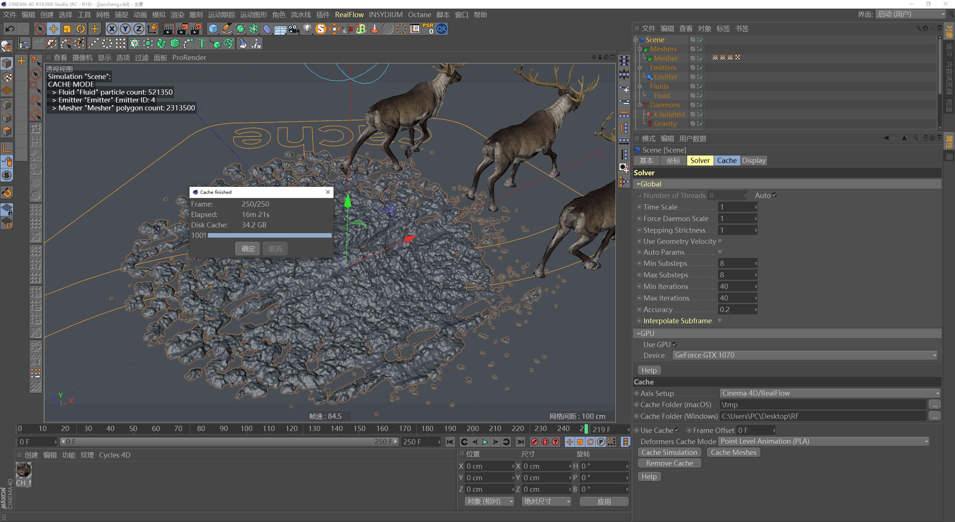Switch to the Display tab
Screen dimensions: 955x522
click(754, 161)
